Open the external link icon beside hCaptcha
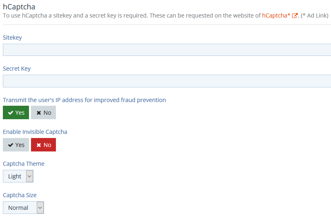This screenshot has height=218, width=331. tap(294, 16)
